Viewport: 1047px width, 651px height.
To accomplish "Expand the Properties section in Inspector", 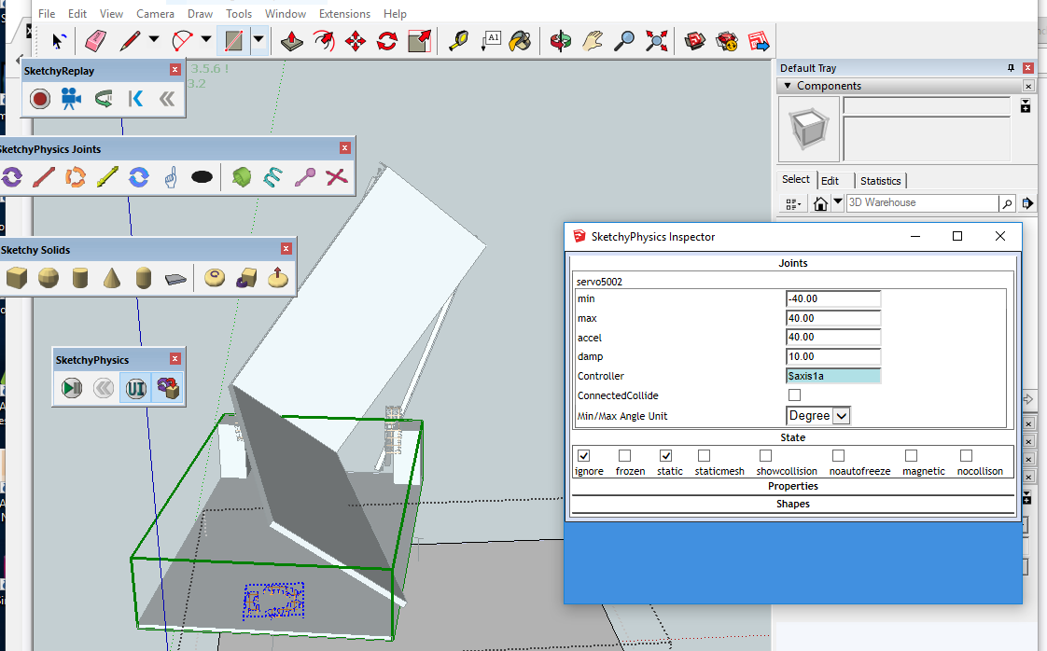I will (x=792, y=486).
